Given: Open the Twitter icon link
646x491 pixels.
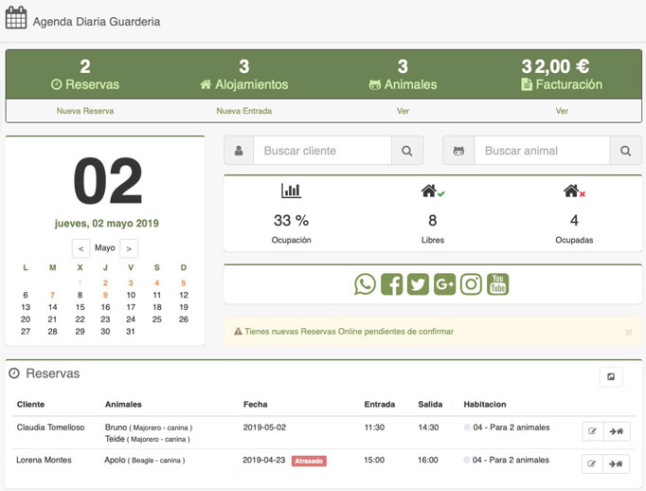Looking at the screenshot, I should pyautogui.click(x=418, y=284).
